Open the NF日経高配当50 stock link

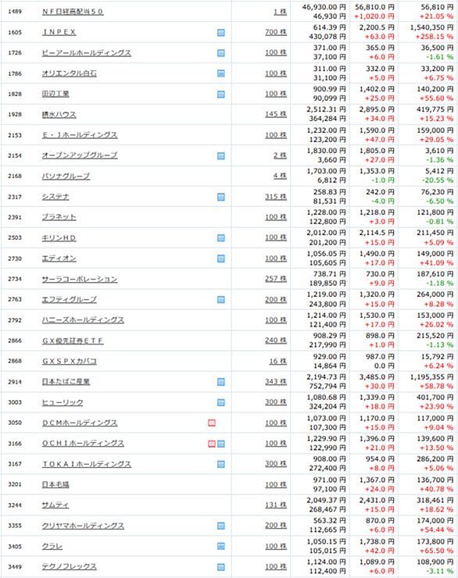click(x=73, y=12)
